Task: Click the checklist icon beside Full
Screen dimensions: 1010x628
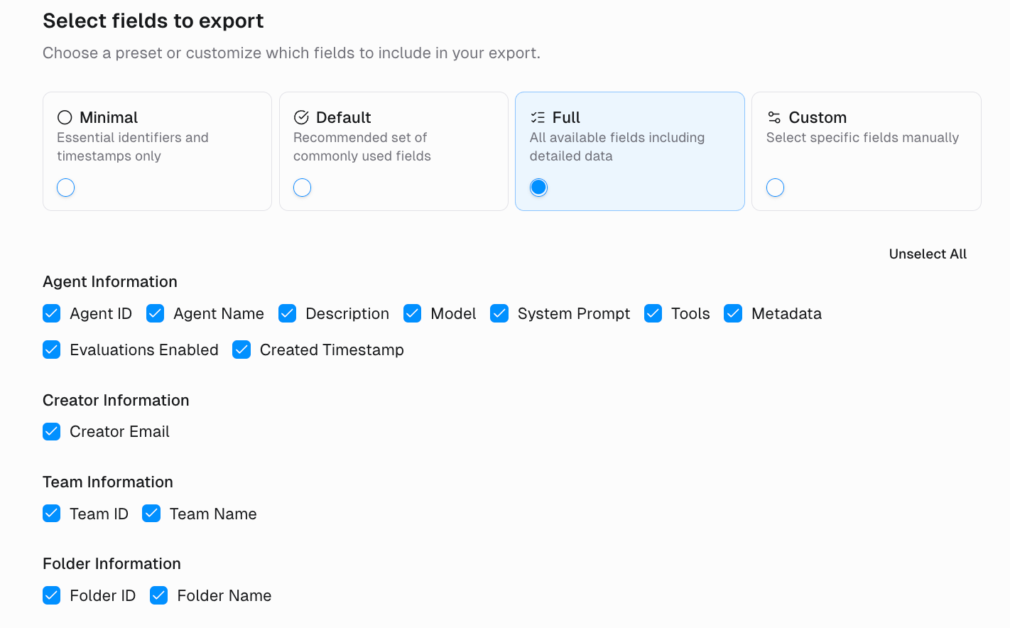Action: [538, 117]
